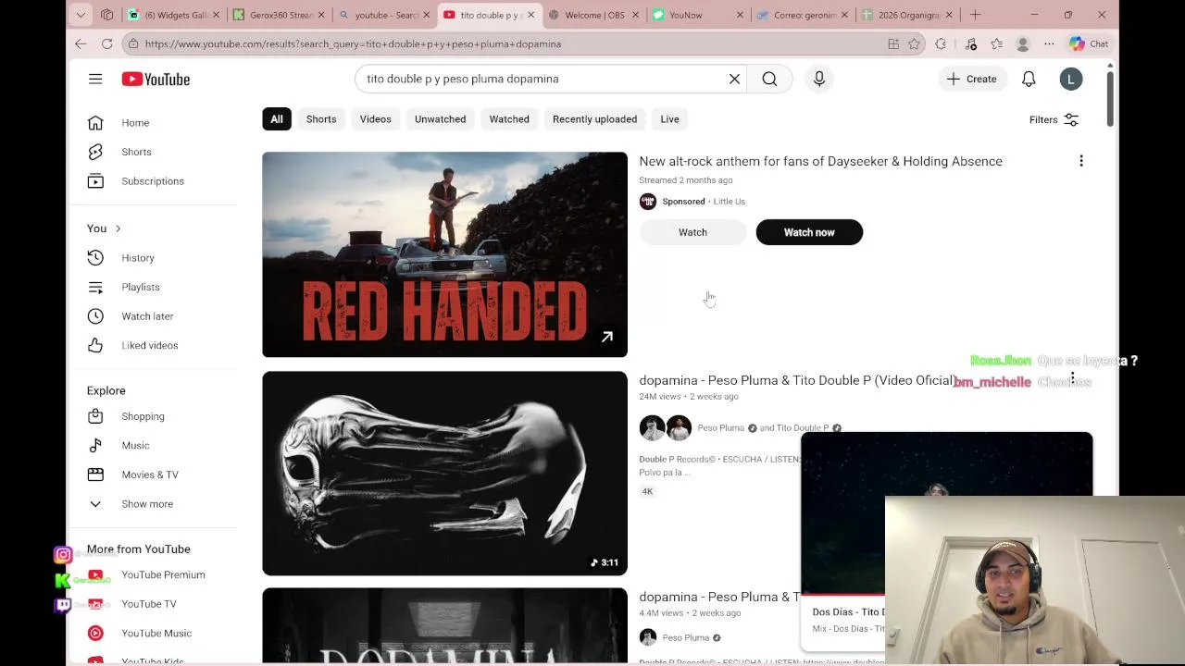Go back with the browser back arrow
This screenshot has height=666, width=1185.
pos(81,43)
